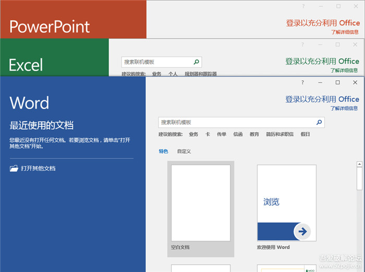
Task: Select the 空白文档 blank document thumbnail
Action: [201, 203]
